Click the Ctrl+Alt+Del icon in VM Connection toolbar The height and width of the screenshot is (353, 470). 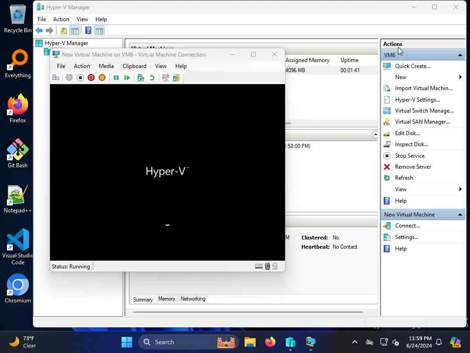click(x=56, y=78)
